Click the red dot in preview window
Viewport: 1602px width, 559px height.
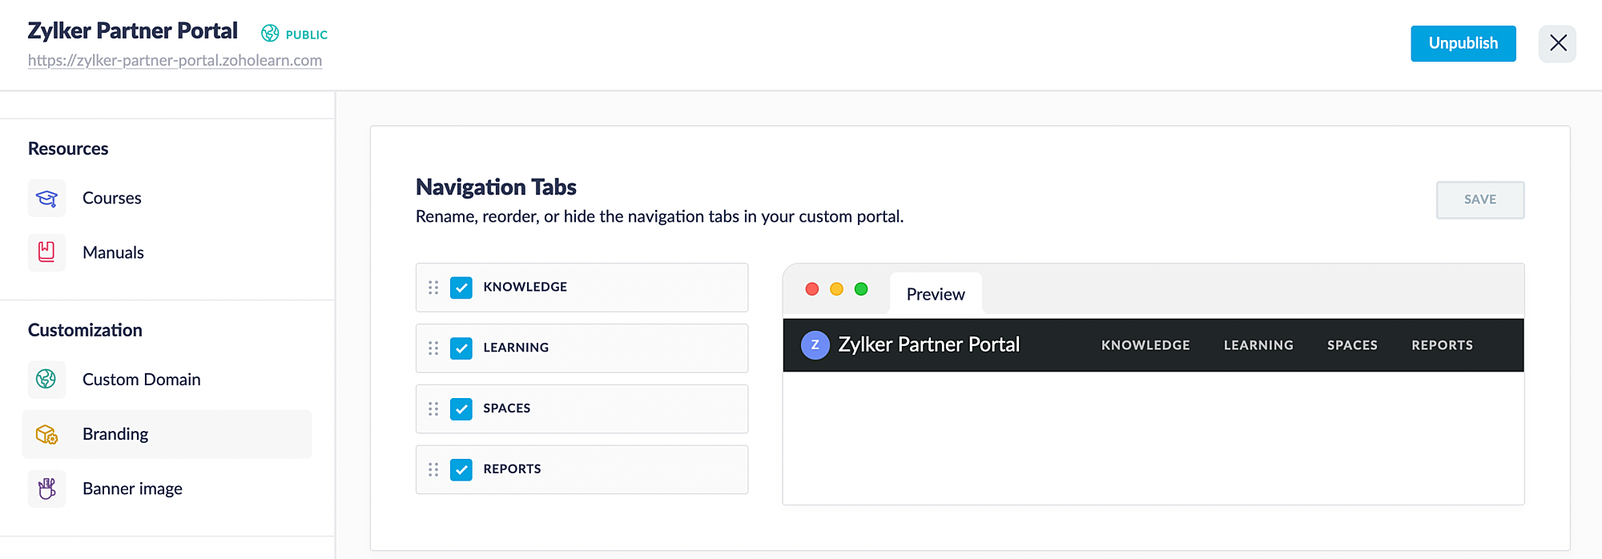(812, 289)
